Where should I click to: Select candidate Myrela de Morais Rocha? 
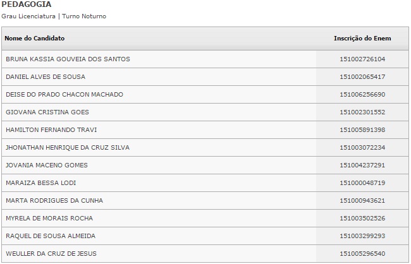click(49, 219)
